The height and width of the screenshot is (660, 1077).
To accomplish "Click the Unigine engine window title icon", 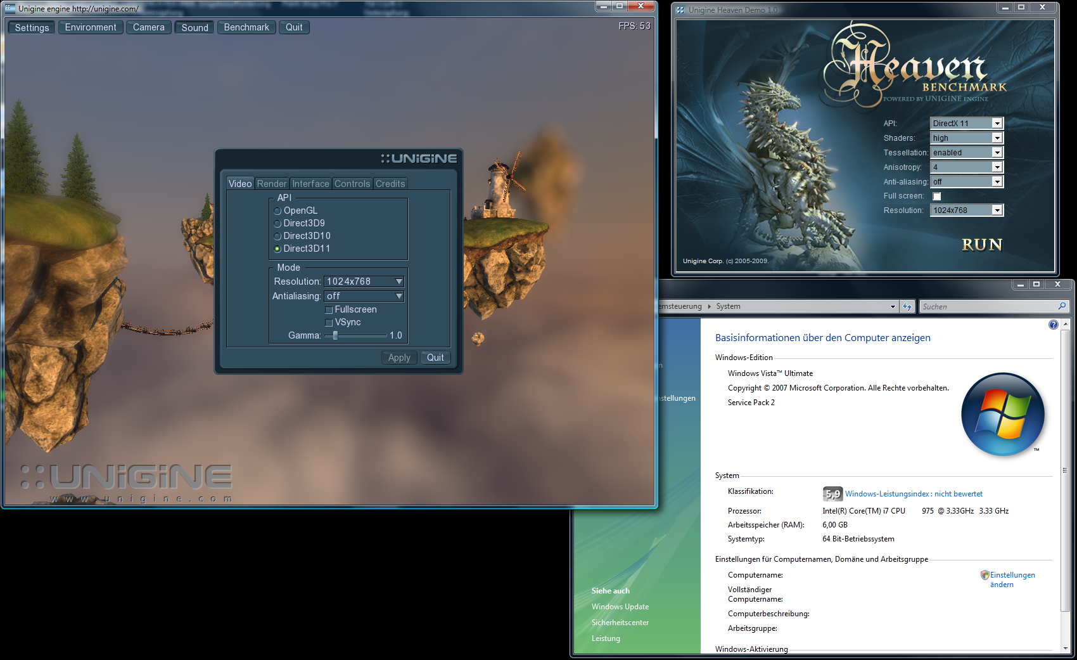I will 10,8.
